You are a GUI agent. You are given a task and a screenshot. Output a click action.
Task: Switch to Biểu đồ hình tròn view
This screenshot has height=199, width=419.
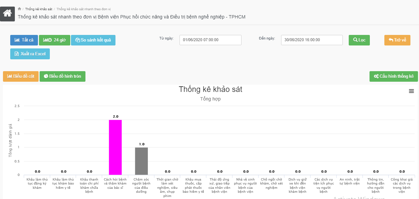point(62,76)
